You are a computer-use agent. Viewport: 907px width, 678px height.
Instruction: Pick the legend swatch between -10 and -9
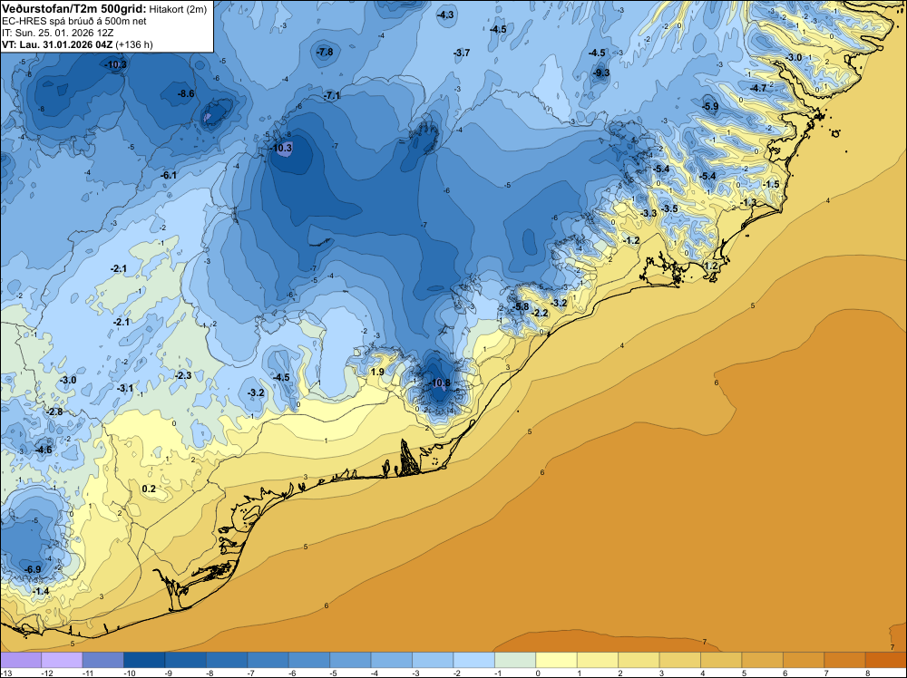[x=144, y=660]
